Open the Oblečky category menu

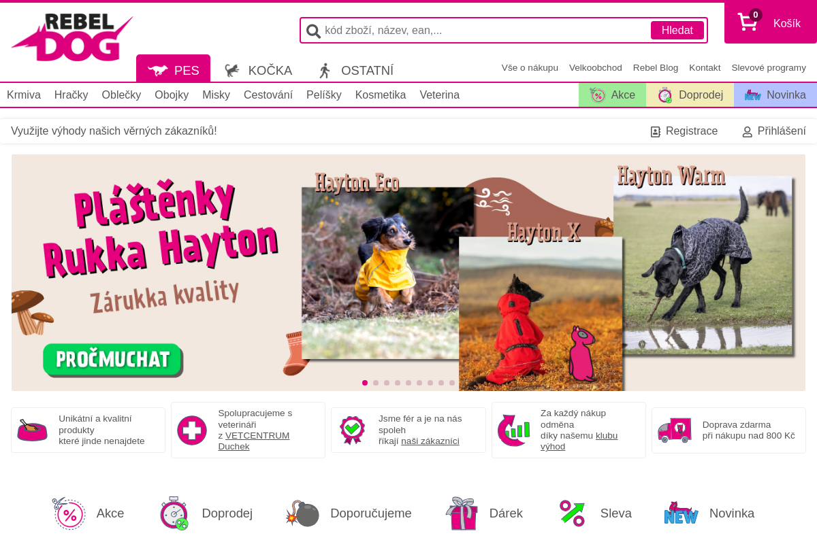(x=121, y=95)
